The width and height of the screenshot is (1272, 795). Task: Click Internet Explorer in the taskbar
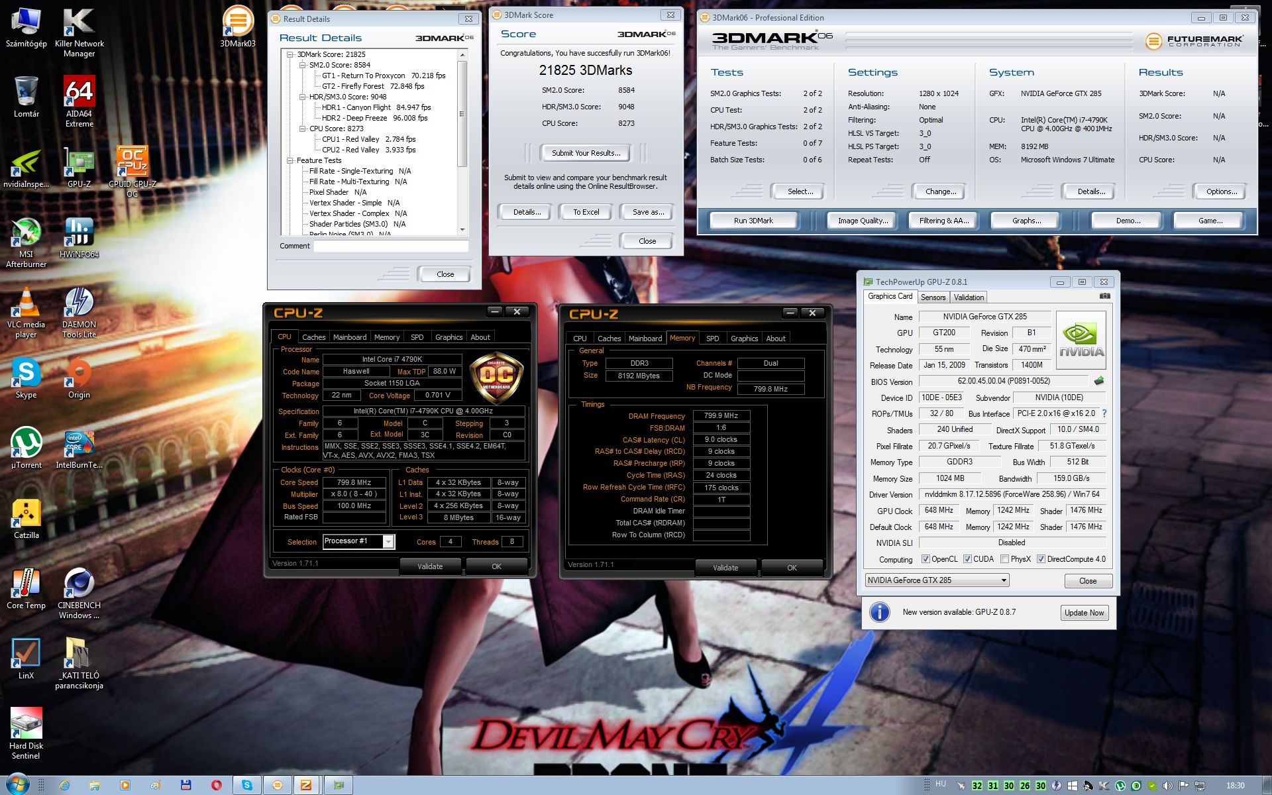click(x=64, y=785)
